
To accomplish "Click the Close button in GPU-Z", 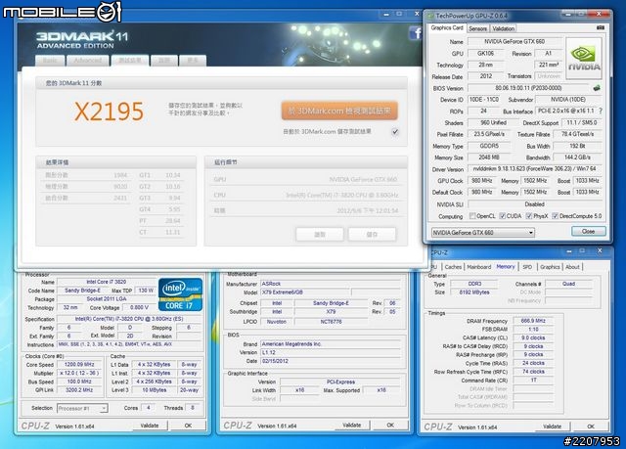I will point(589,231).
